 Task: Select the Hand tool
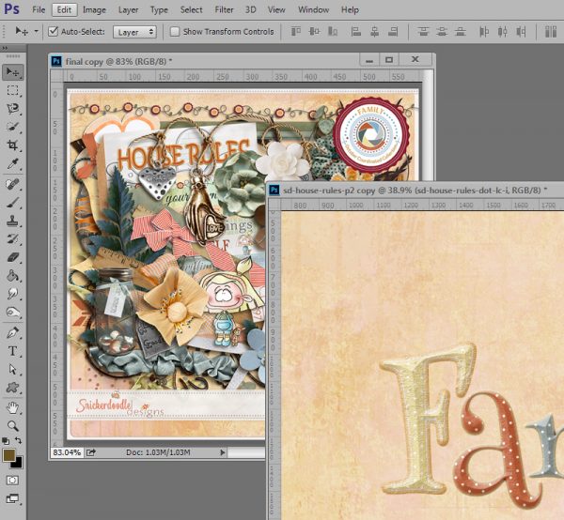(x=13, y=408)
